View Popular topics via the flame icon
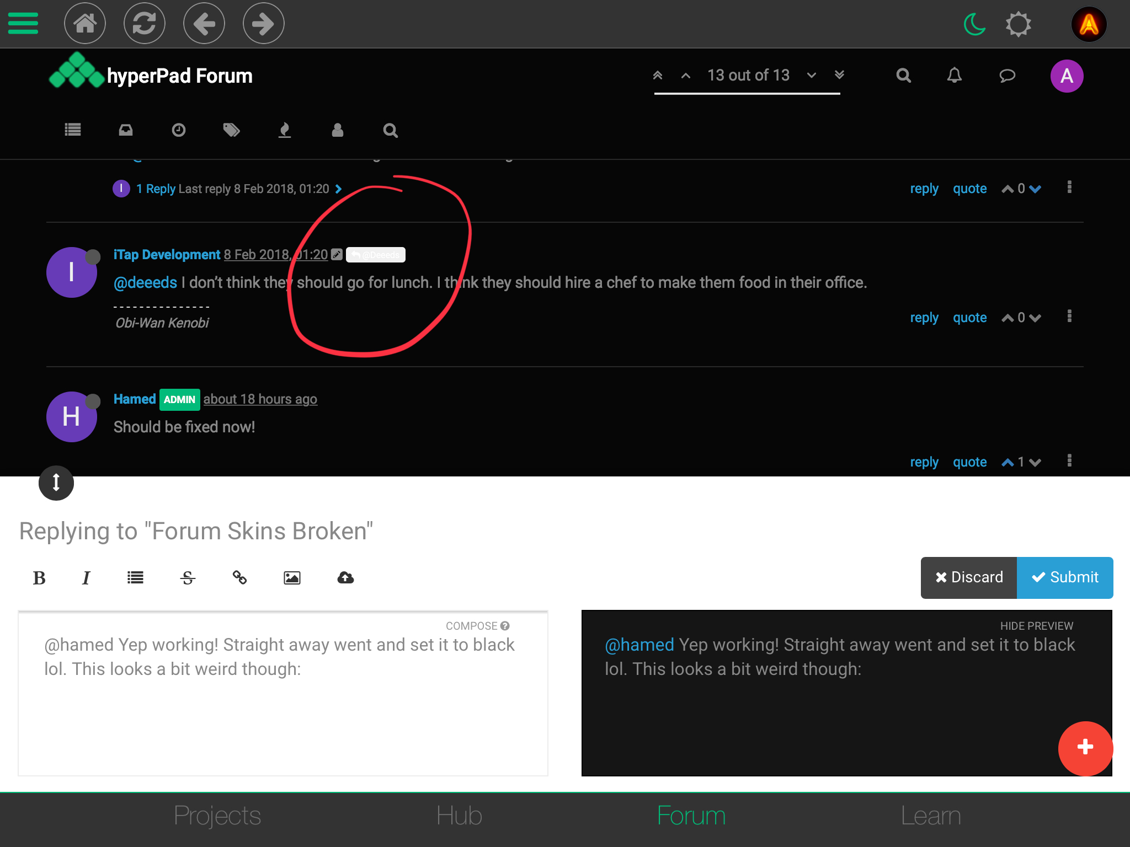The width and height of the screenshot is (1130, 847). (x=284, y=130)
